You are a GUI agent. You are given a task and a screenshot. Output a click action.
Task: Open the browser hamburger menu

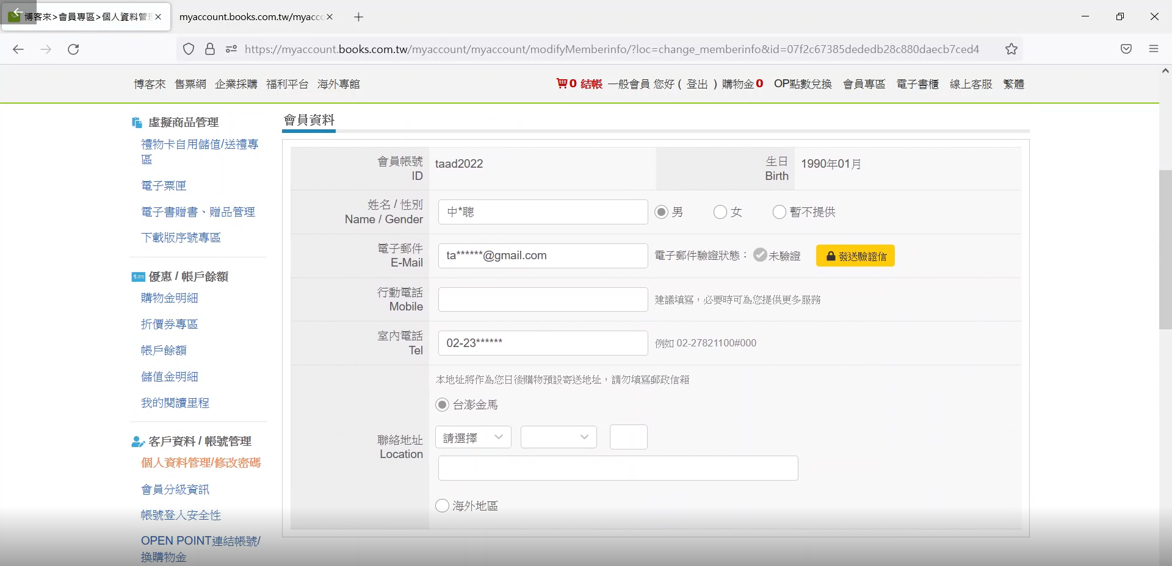pos(1154,49)
